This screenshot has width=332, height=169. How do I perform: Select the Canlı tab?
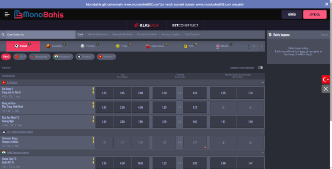80,34
